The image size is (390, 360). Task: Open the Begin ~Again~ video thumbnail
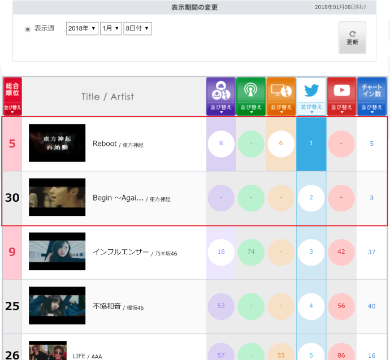click(x=57, y=197)
